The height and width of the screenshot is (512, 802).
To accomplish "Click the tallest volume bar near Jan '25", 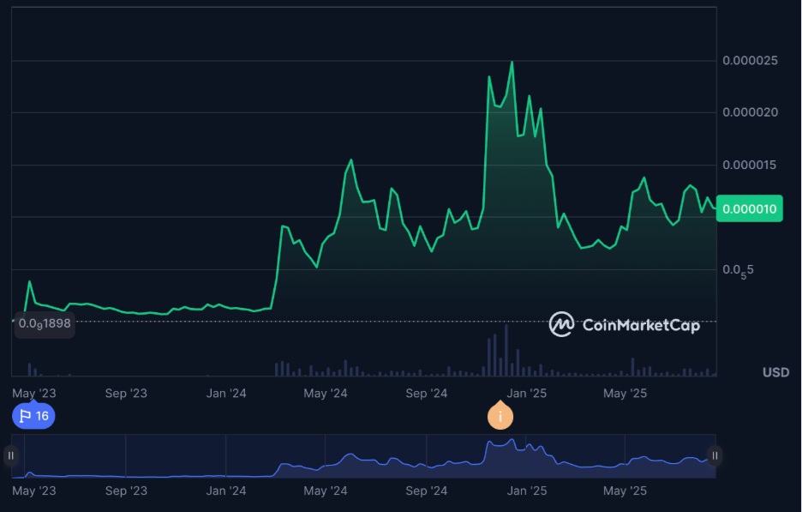I will tap(506, 352).
